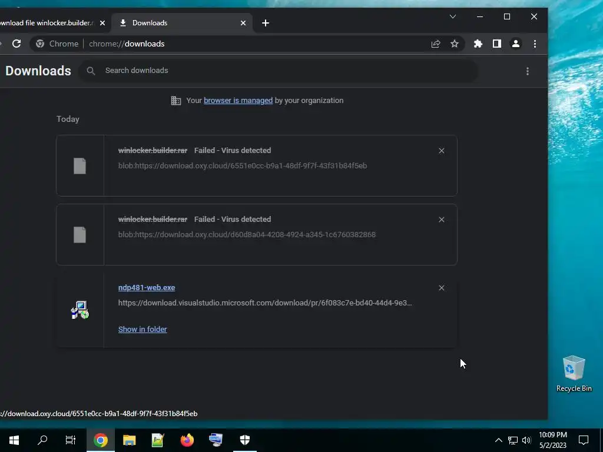This screenshot has width=603, height=452.
Task: Open Windows taskbar search
Action: click(42, 440)
